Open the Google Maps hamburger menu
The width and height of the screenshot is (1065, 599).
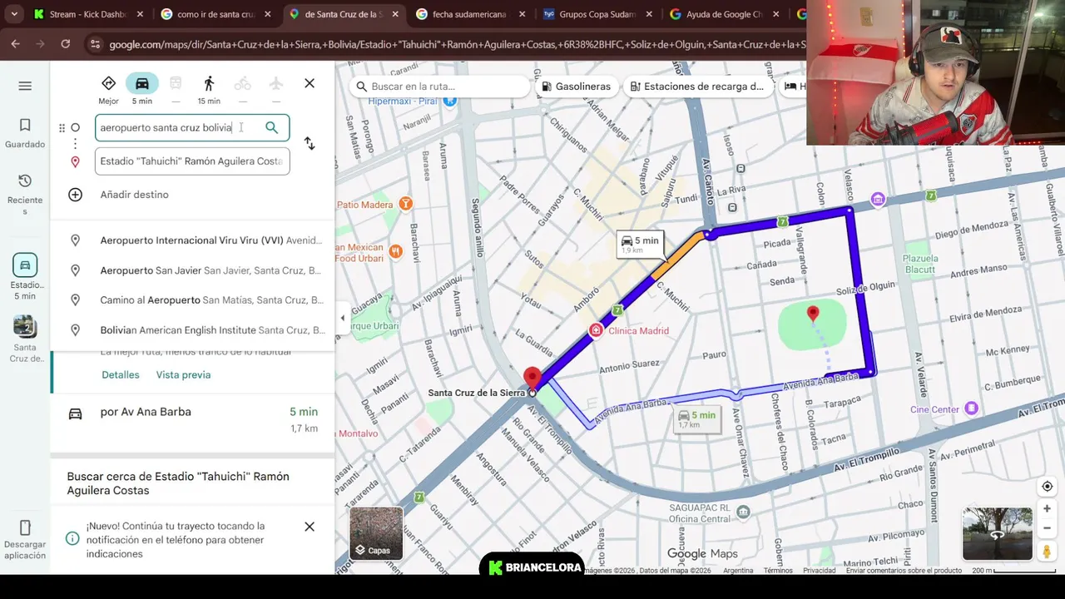click(x=25, y=86)
